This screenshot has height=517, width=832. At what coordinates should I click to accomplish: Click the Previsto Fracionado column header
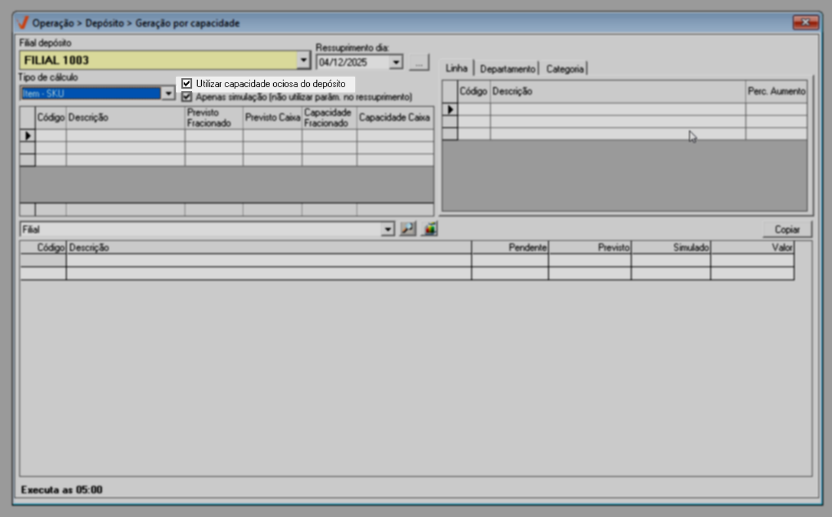[x=214, y=118]
